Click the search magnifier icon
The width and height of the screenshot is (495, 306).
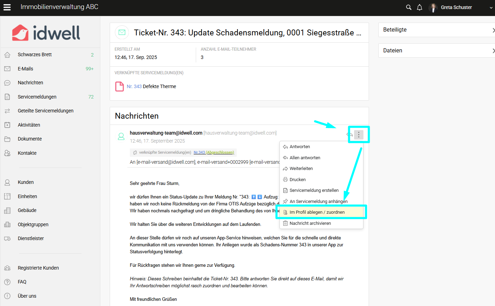pyautogui.click(x=409, y=7)
